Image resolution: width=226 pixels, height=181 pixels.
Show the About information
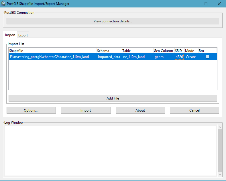pyautogui.click(x=140, y=110)
